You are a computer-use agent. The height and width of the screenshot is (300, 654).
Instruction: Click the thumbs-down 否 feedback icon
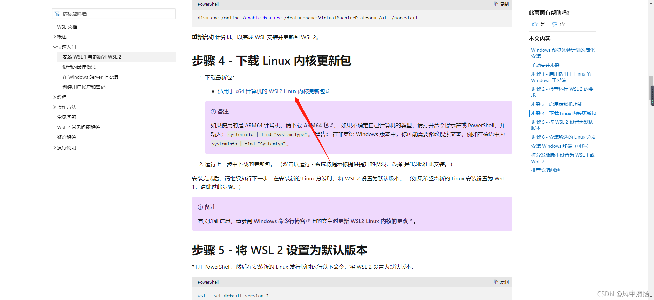[555, 24]
